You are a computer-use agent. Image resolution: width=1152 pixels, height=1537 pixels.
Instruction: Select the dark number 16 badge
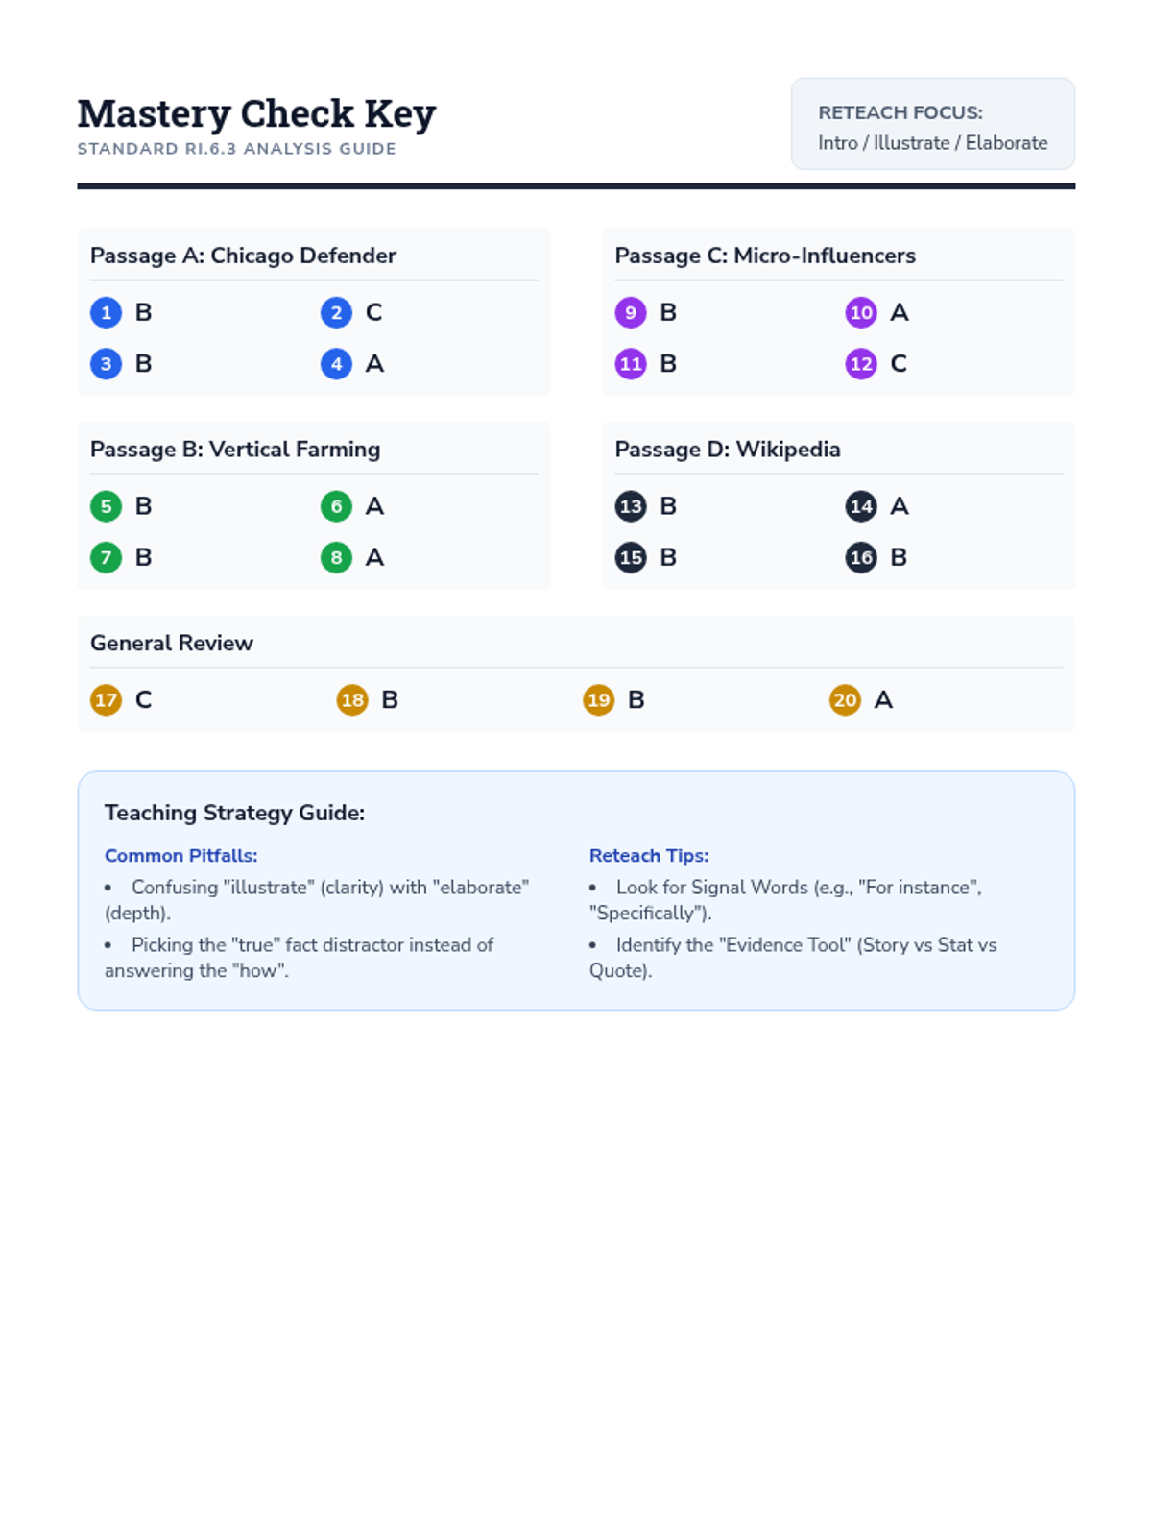pos(861,558)
